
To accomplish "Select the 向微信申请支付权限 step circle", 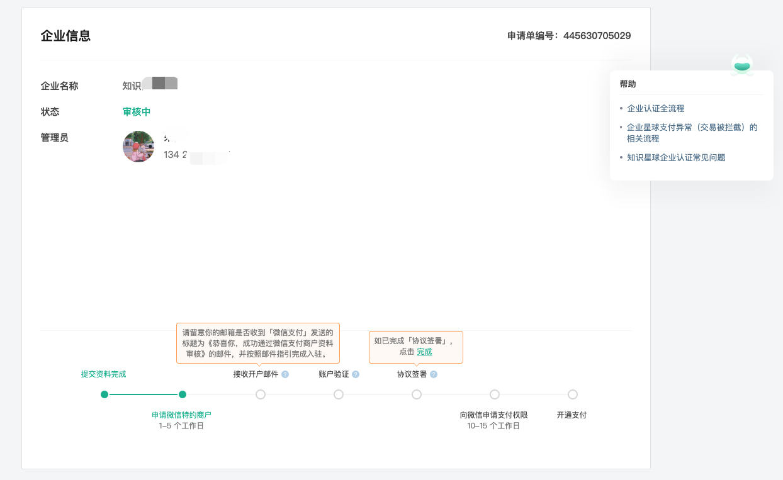I will (x=495, y=394).
